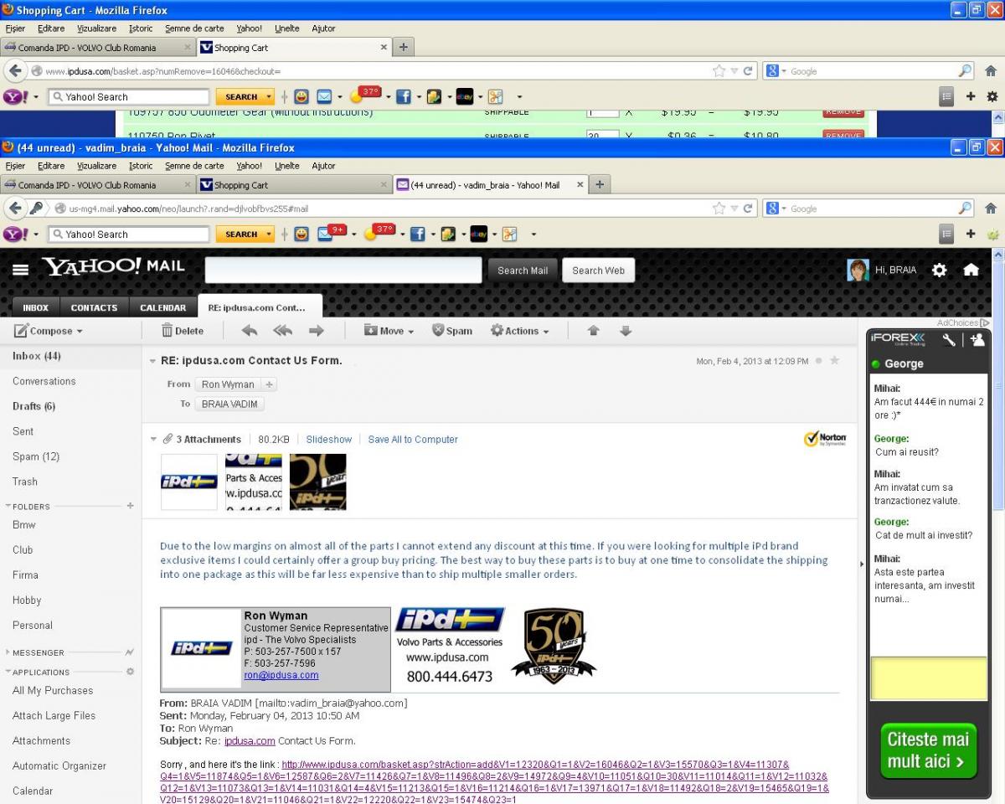Collapse the APPLICATIONS section
The image size is (1005, 804).
coord(8,673)
